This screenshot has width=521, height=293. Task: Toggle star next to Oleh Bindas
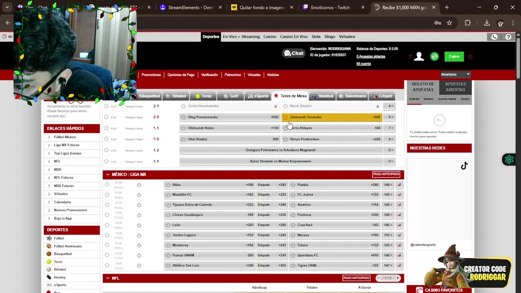(x=184, y=139)
